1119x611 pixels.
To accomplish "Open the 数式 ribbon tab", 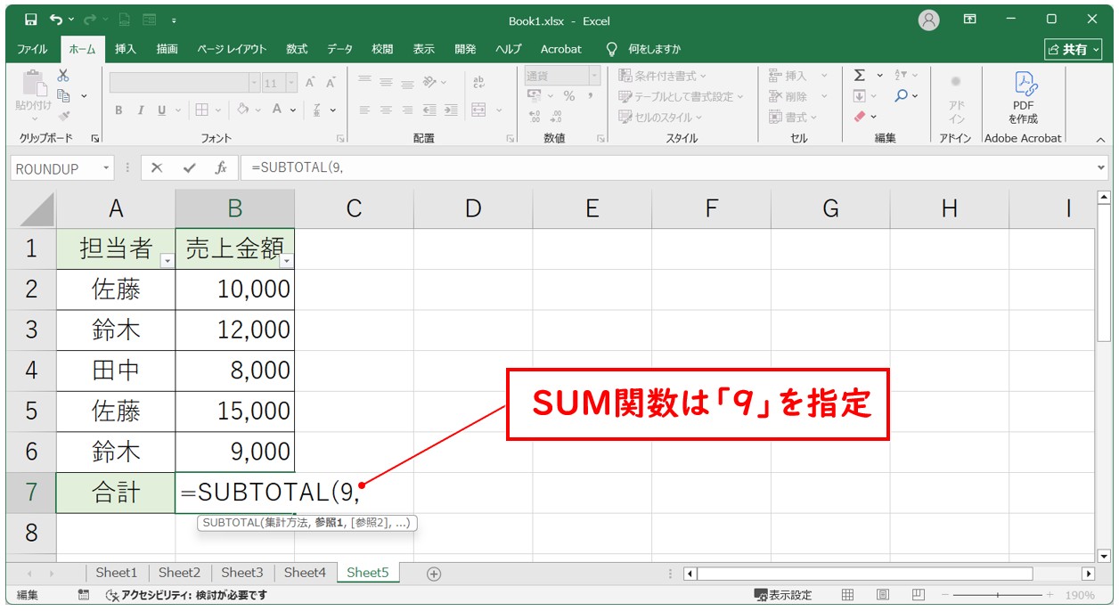I will pyautogui.click(x=297, y=49).
